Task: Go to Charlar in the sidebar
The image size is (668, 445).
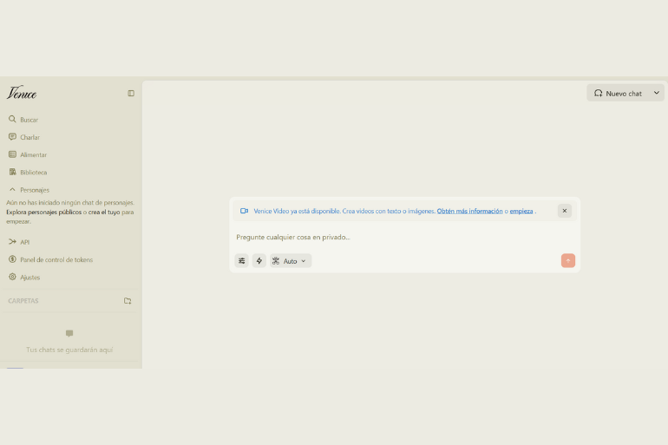Action: [x=29, y=137]
